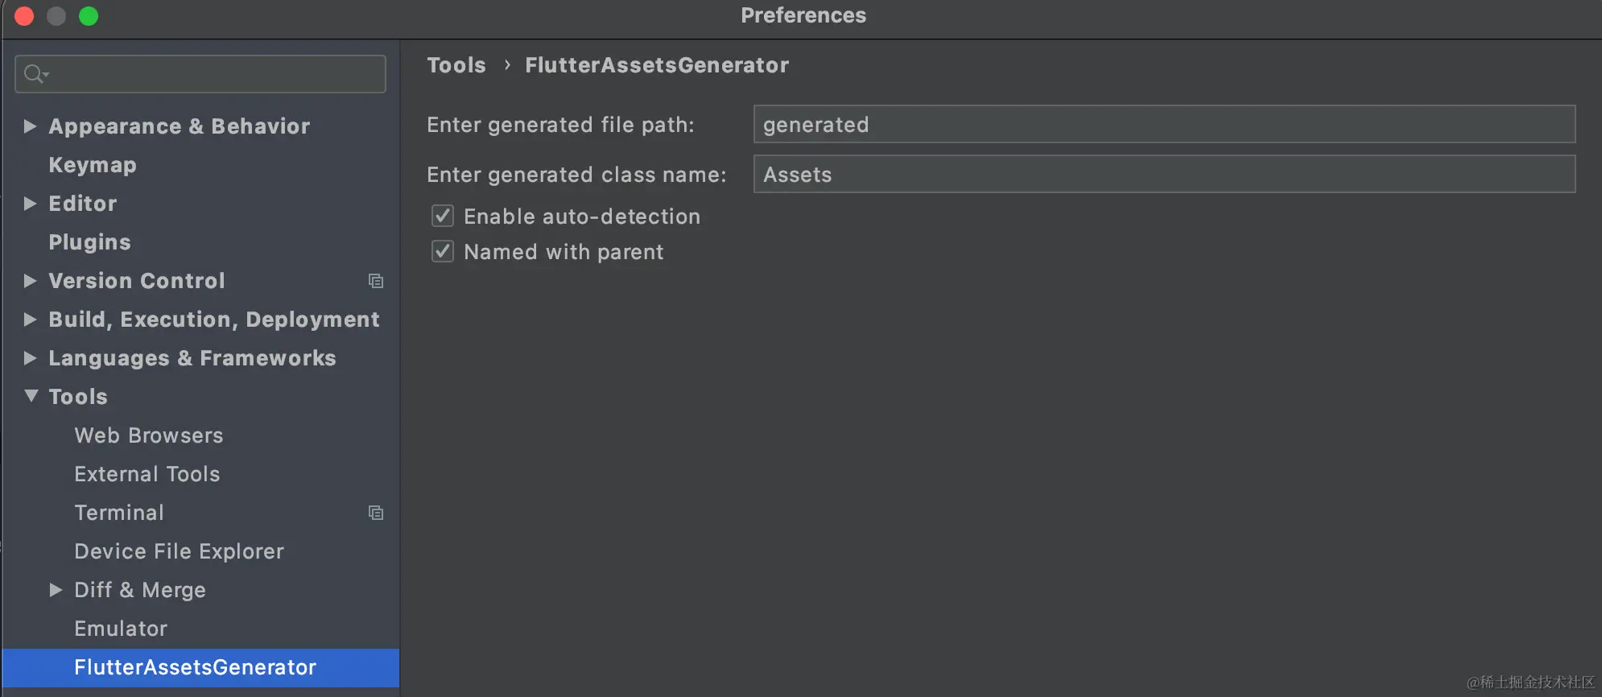
Task: Open the Plugins settings page
Action: [89, 242]
